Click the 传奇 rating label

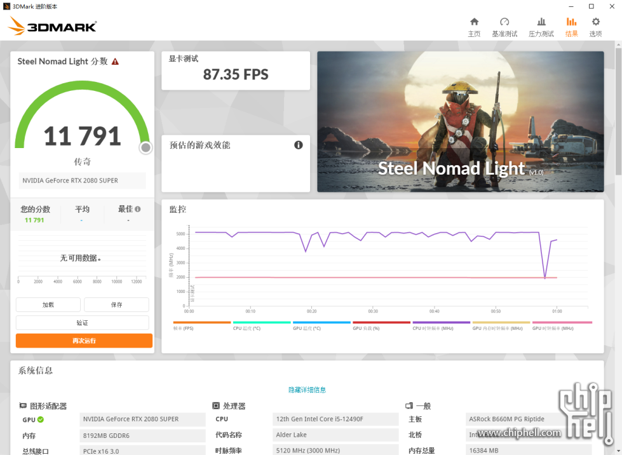point(82,161)
